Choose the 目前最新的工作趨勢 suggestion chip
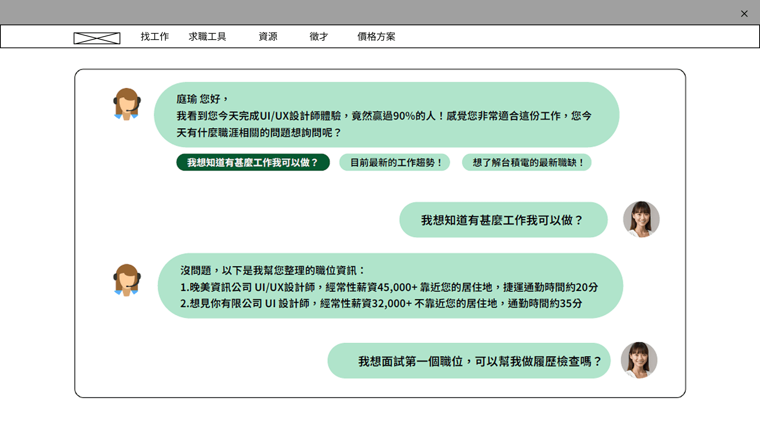This screenshot has width=760, height=427. coord(394,162)
